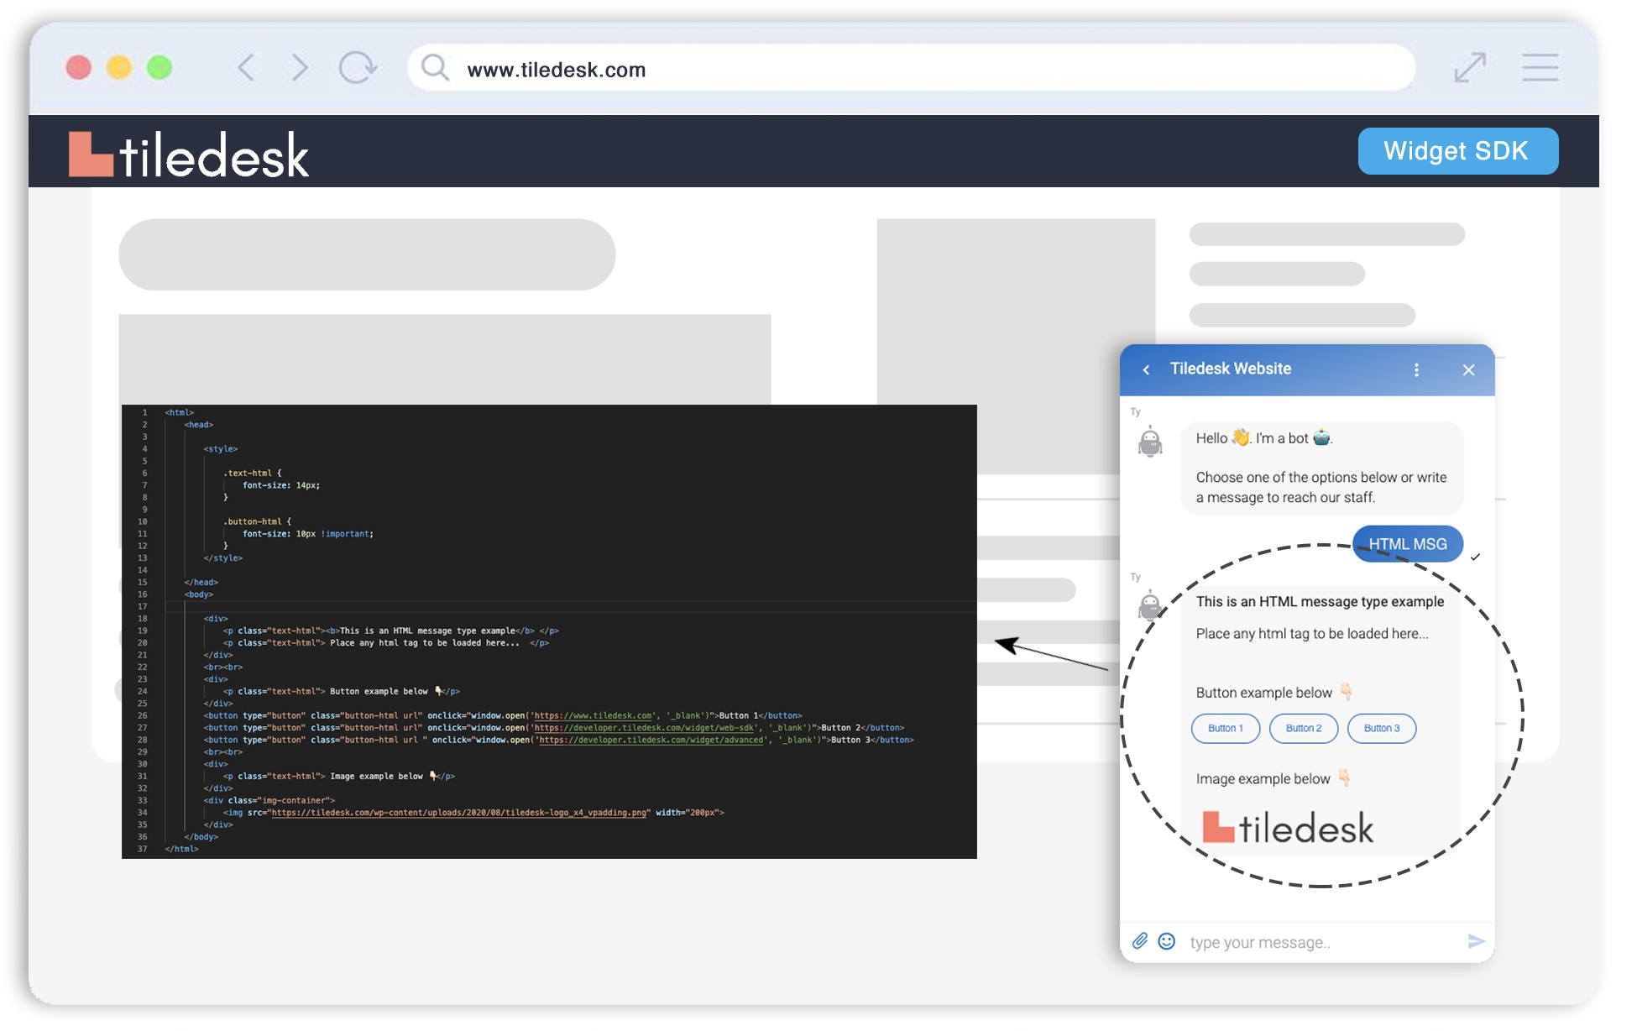Screen dimensions: 1637x1031
Task: Click the tiledesk logo image in chat
Action: pyautogui.click(x=1288, y=828)
